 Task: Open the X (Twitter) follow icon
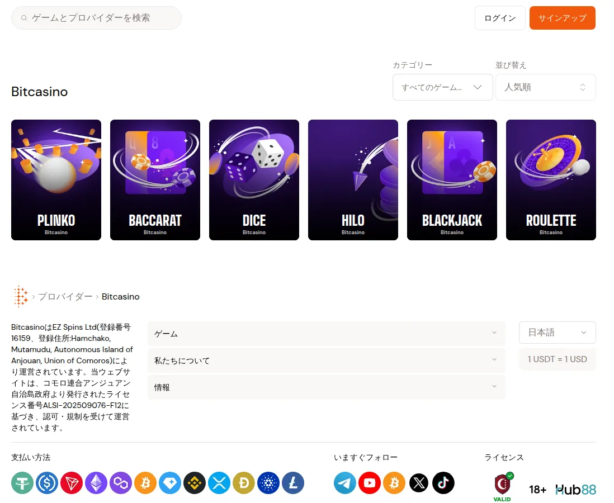(x=419, y=483)
